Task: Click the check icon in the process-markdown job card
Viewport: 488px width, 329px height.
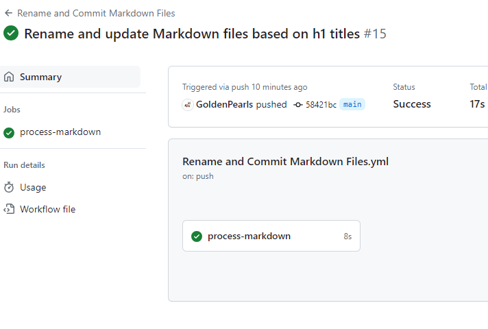Action: pos(197,236)
